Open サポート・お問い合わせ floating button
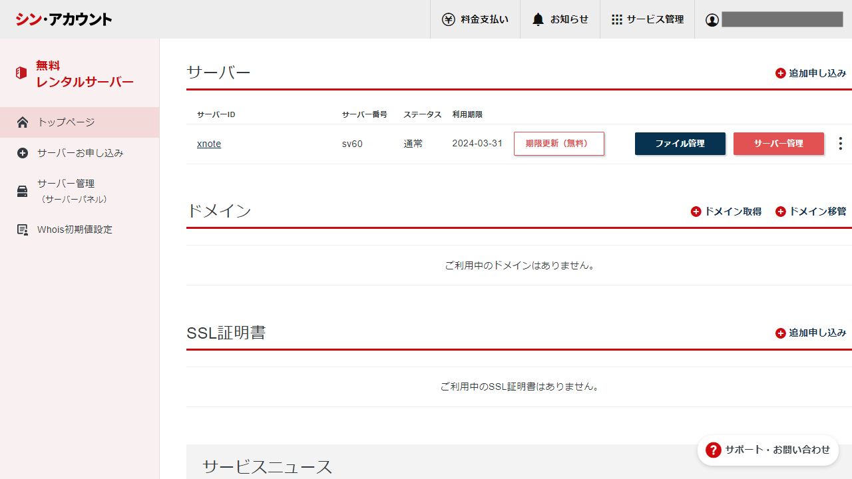 coord(768,450)
